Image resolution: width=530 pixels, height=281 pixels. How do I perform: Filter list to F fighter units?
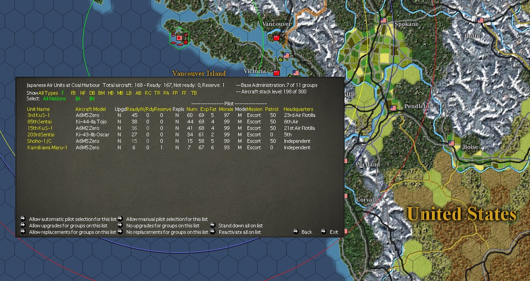(63, 93)
